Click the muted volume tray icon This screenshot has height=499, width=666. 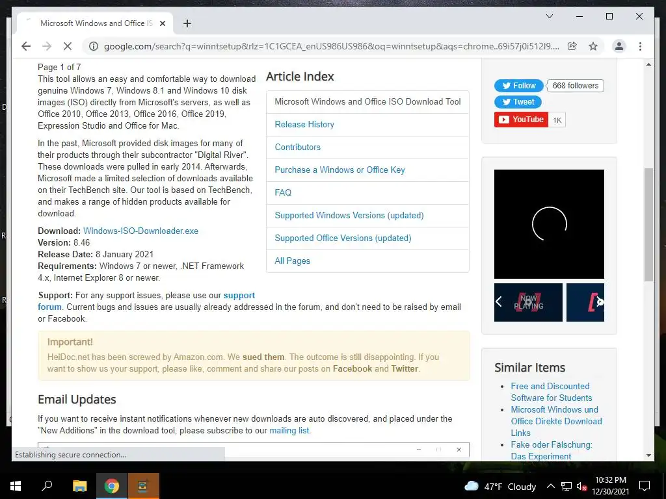click(581, 486)
